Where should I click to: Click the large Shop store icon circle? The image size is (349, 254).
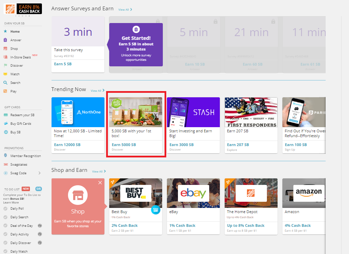[78, 195]
